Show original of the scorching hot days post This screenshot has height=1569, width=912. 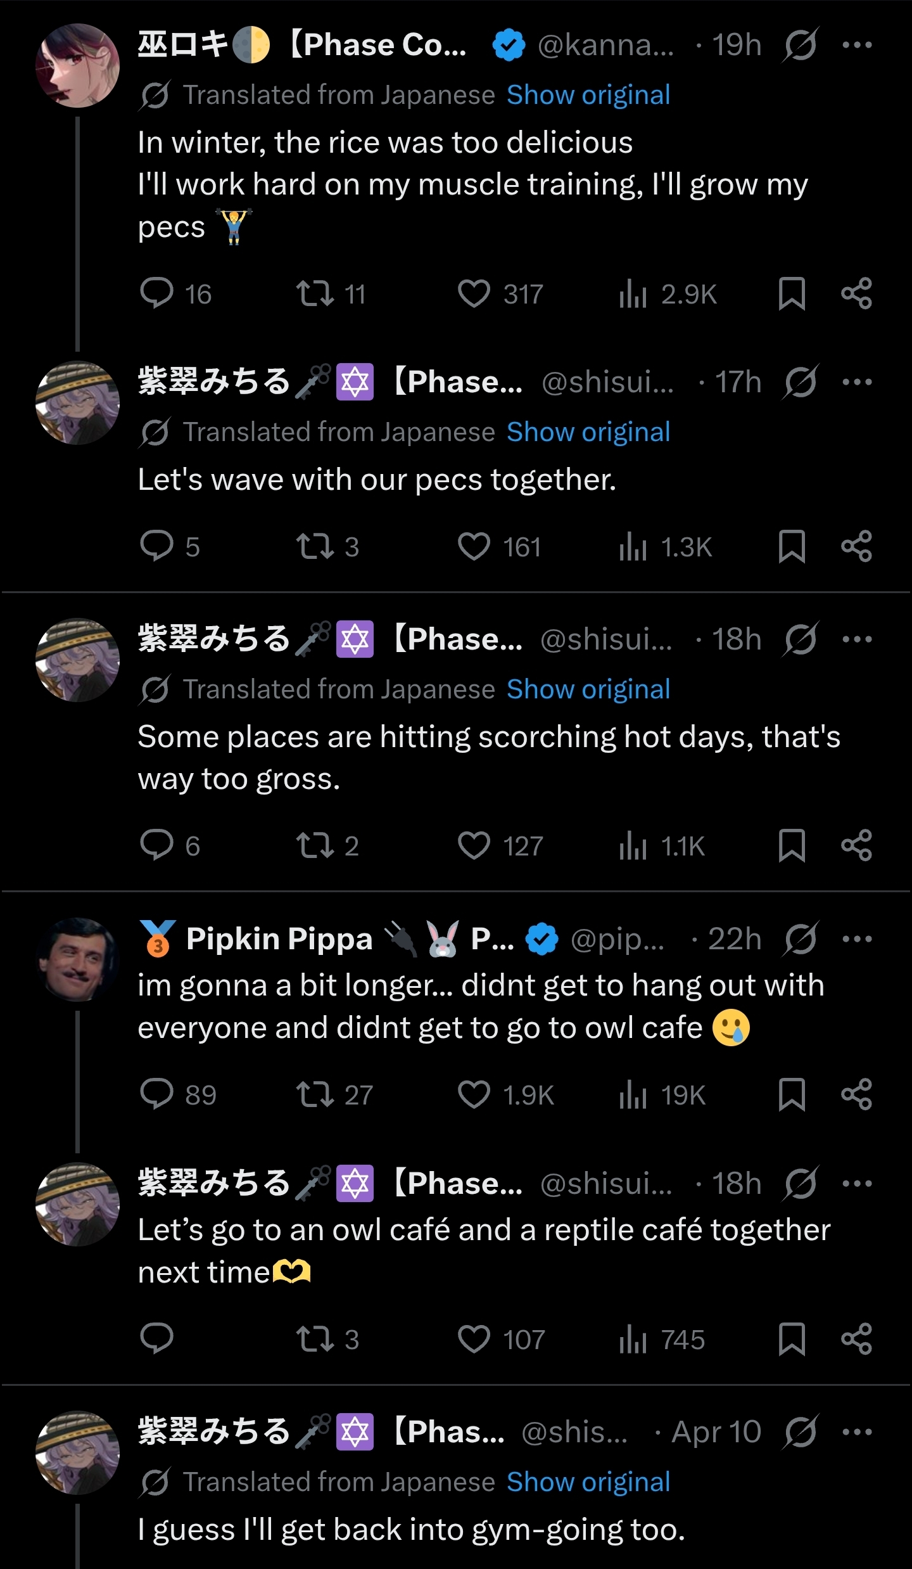pos(588,689)
